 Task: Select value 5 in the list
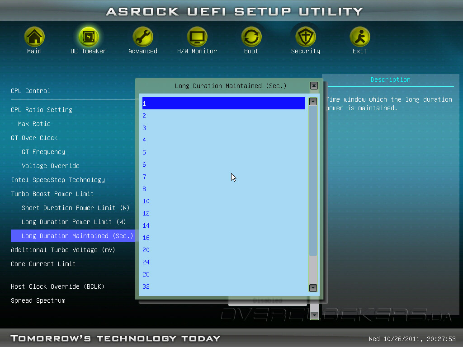(223, 152)
